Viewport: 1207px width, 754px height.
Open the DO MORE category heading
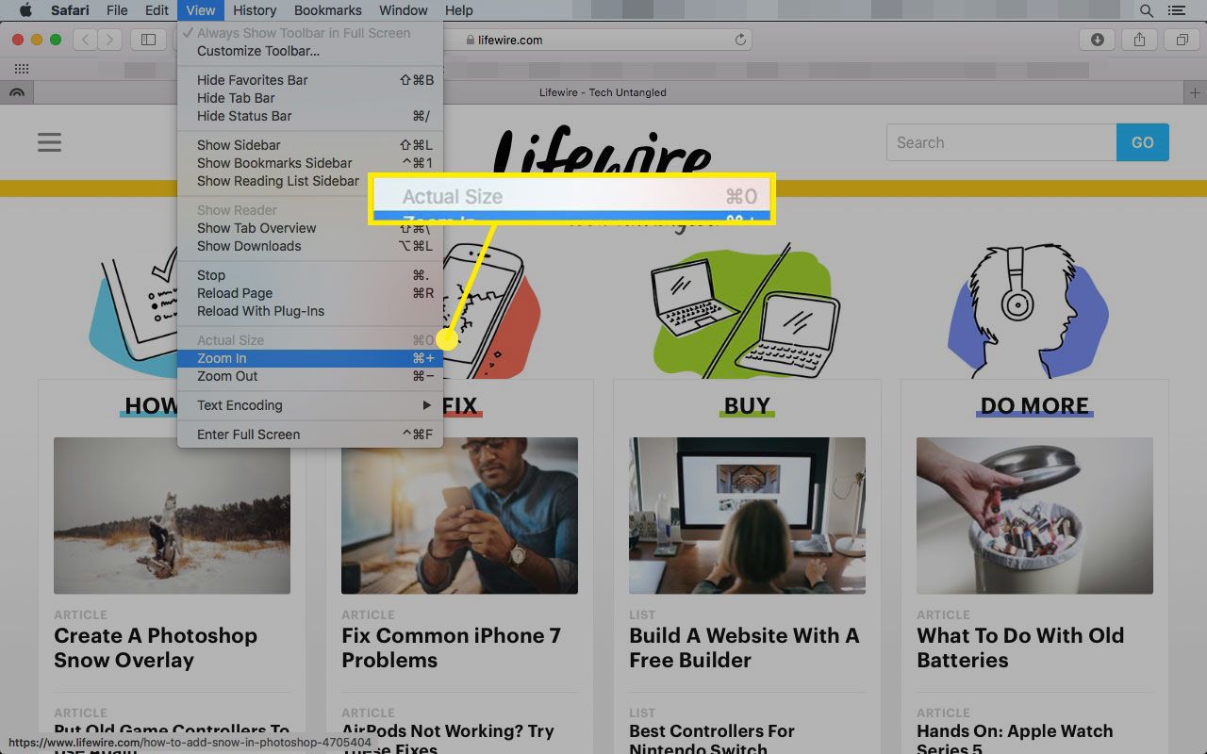1034,406
